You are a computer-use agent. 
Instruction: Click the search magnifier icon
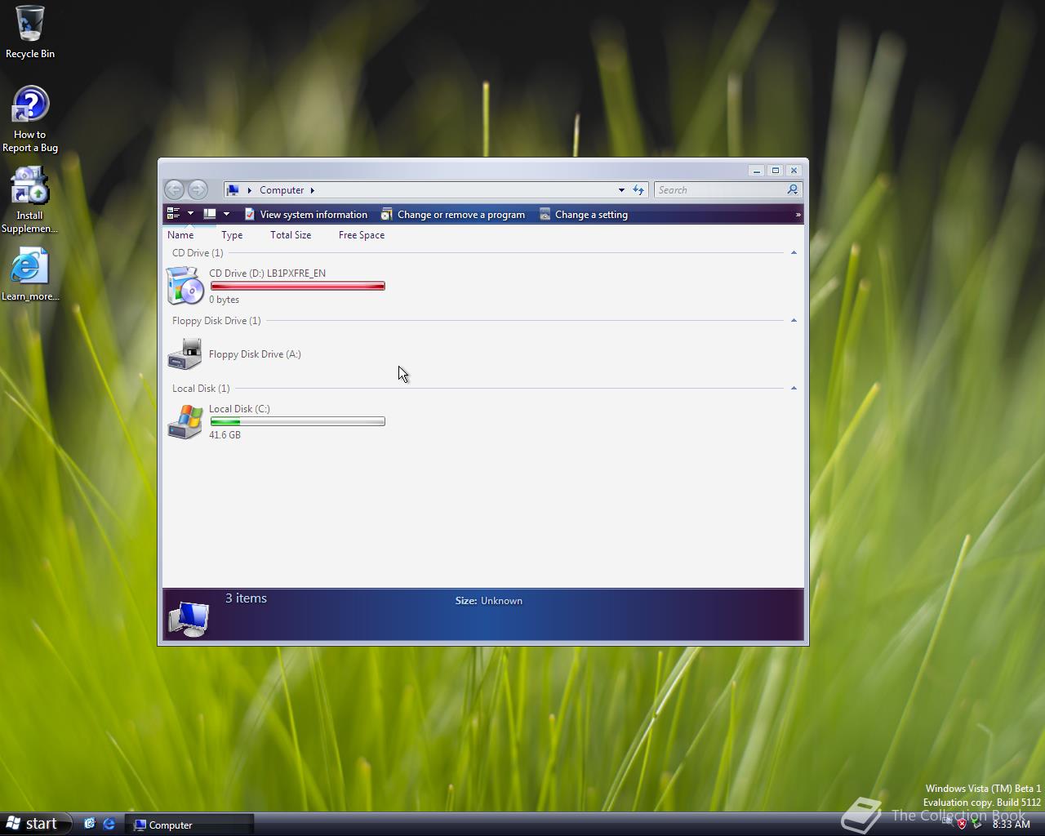point(792,189)
